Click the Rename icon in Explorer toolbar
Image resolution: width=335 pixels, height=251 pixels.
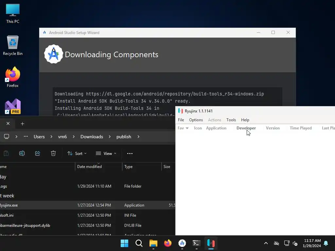tap(22, 153)
